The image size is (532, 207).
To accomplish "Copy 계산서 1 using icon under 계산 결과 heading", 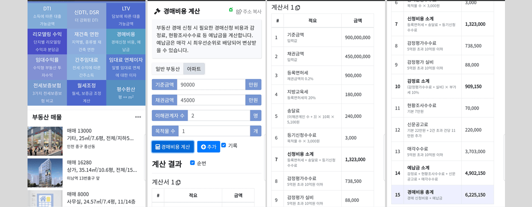I will click(x=179, y=183).
